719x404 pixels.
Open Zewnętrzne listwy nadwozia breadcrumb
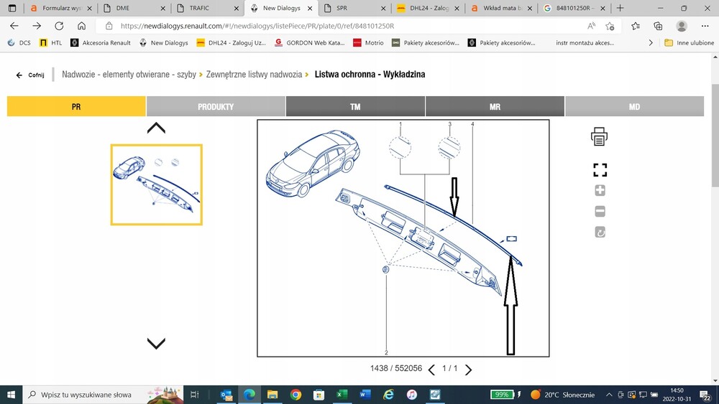pyautogui.click(x=254, y=74)
